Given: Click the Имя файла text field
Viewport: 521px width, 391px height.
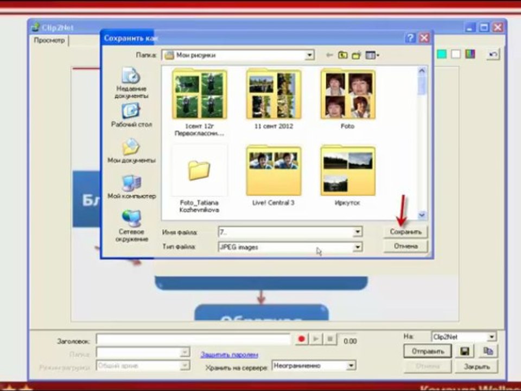Looking at the screenshot, I should tap(286, 232).
